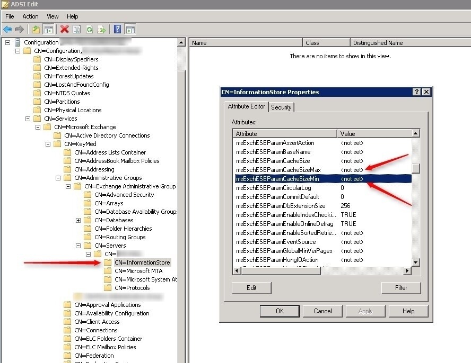Select the msExchESEParamCircularLog attribute row
This screenshot has height=363, width=471.
point(271,188)
